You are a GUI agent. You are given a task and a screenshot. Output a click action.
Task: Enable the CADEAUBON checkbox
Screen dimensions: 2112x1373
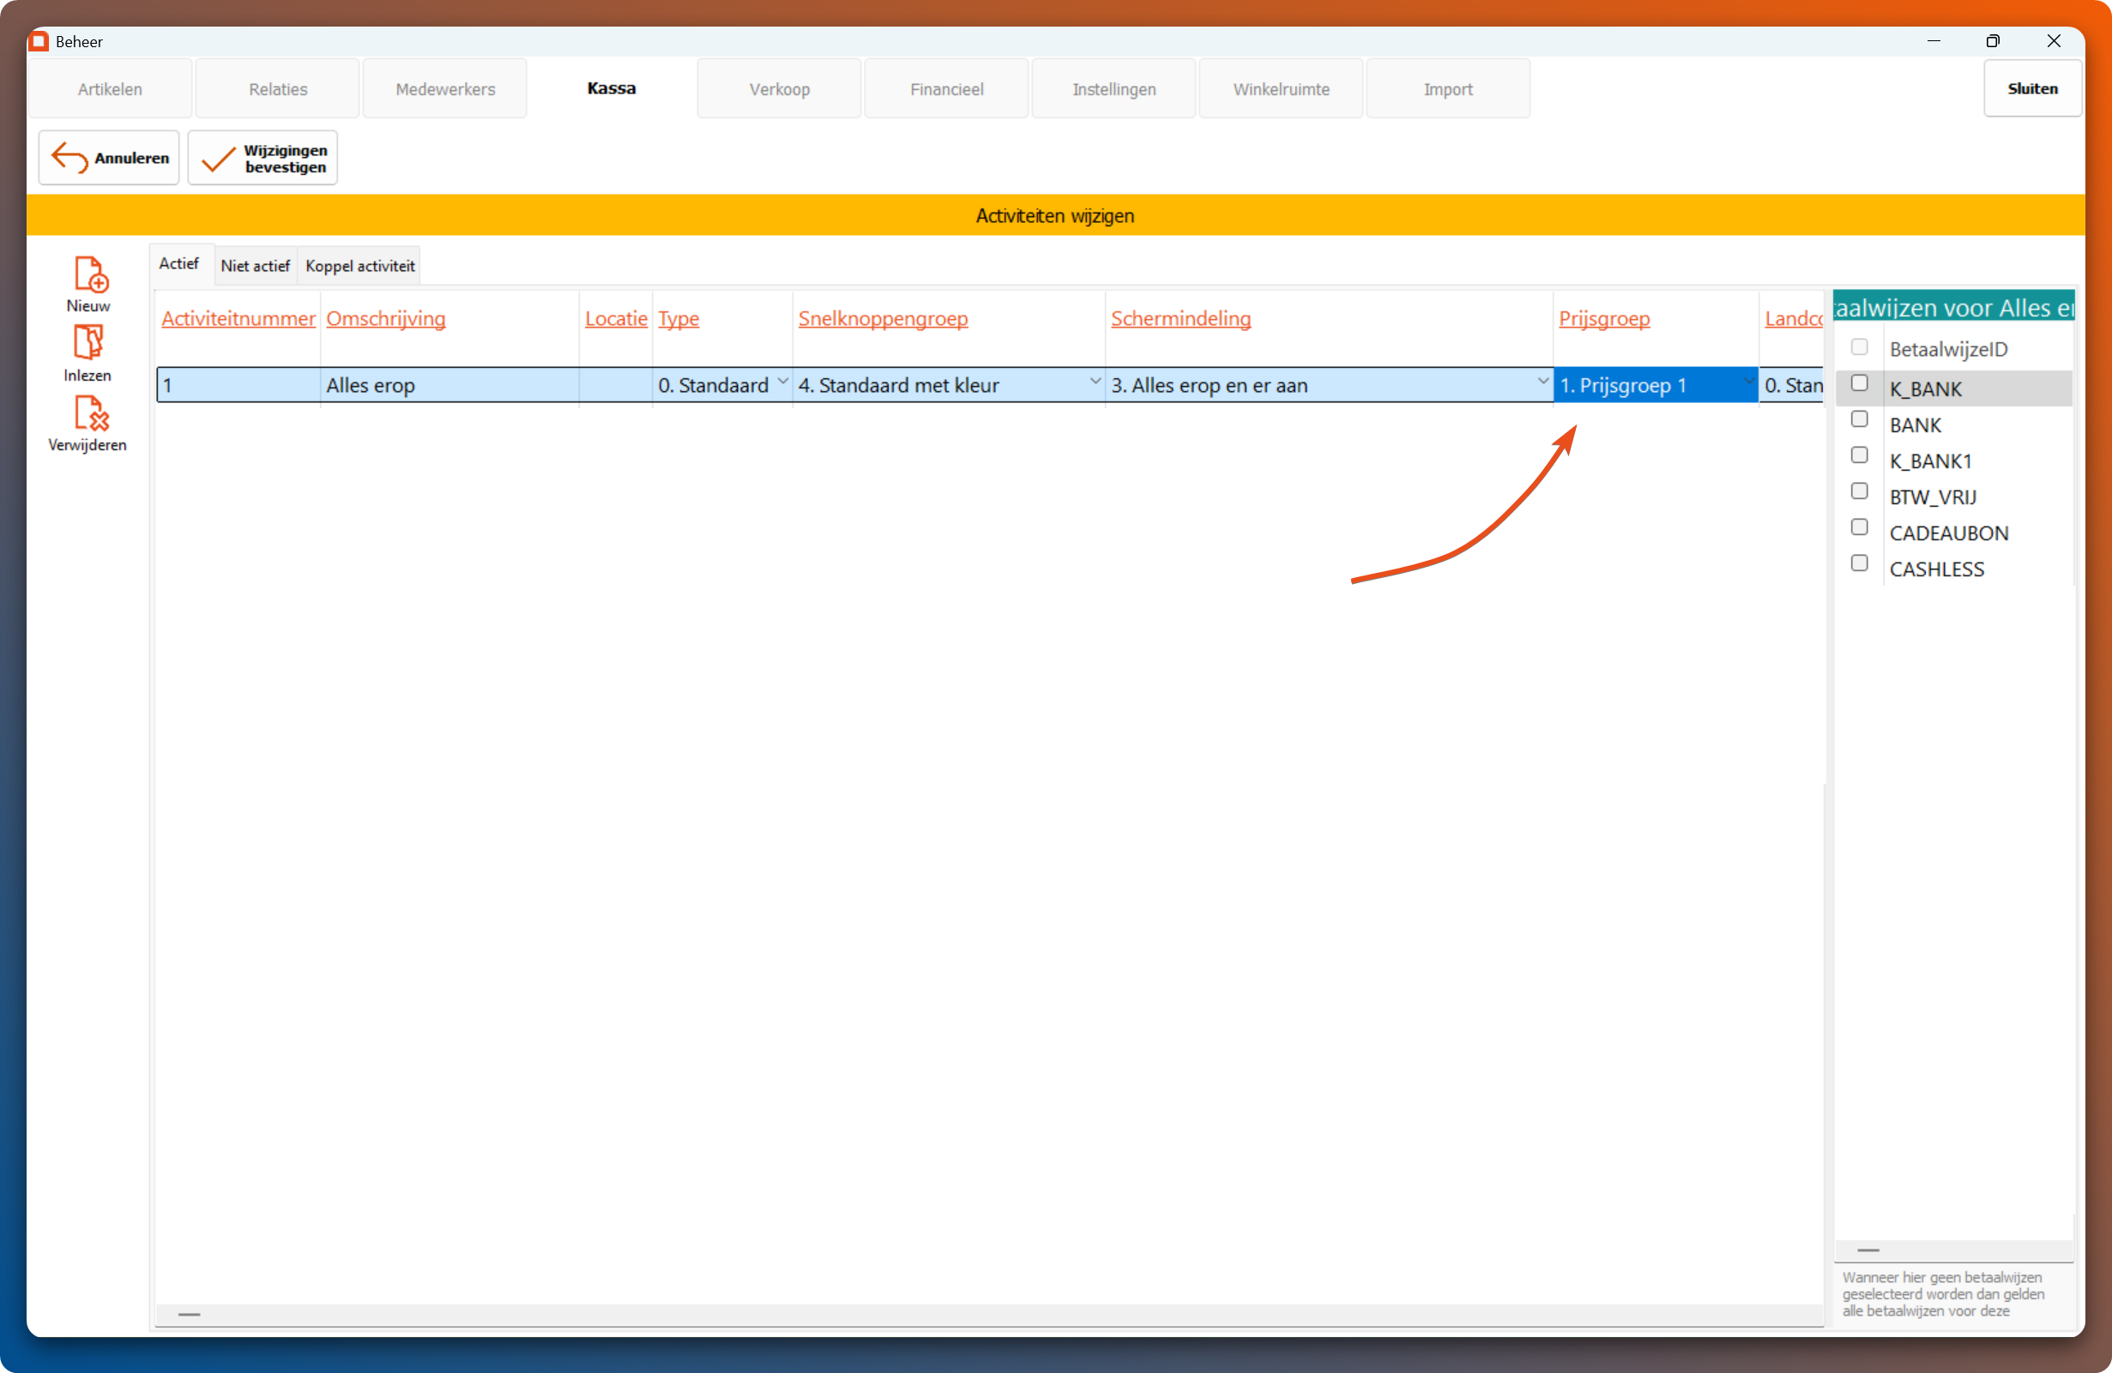click(1859, 527)
